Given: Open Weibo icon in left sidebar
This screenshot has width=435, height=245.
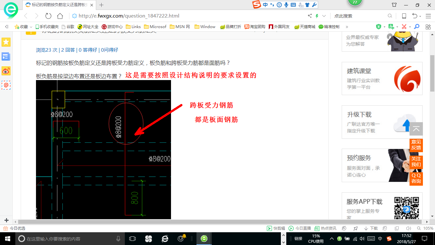Looking at the screenshot, I should (x=6, y=71).
